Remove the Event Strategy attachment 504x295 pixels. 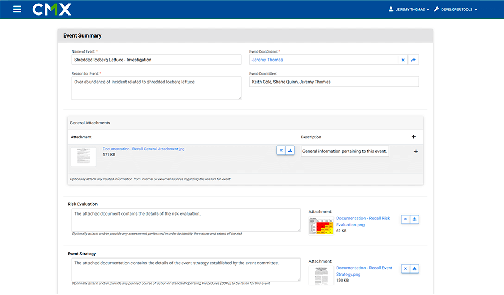(x=406, y=269)
